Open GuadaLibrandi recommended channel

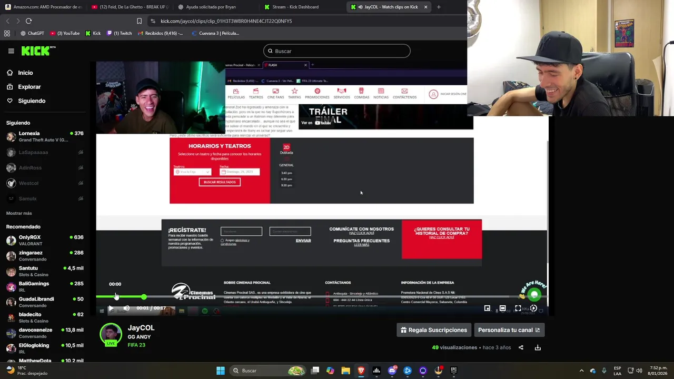(x=45, y=302)
